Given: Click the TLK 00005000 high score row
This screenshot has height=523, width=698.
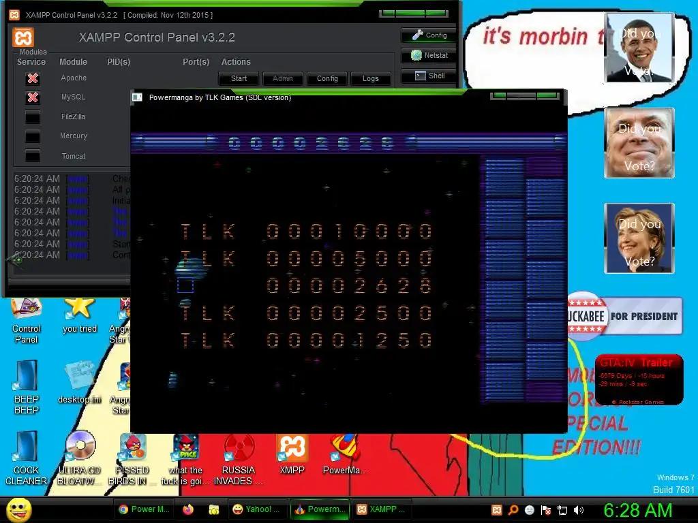Looking at the screenshot, I should (x=306, y=258).
